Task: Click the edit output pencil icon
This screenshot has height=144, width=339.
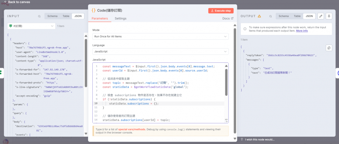Action: coord(320,16)
